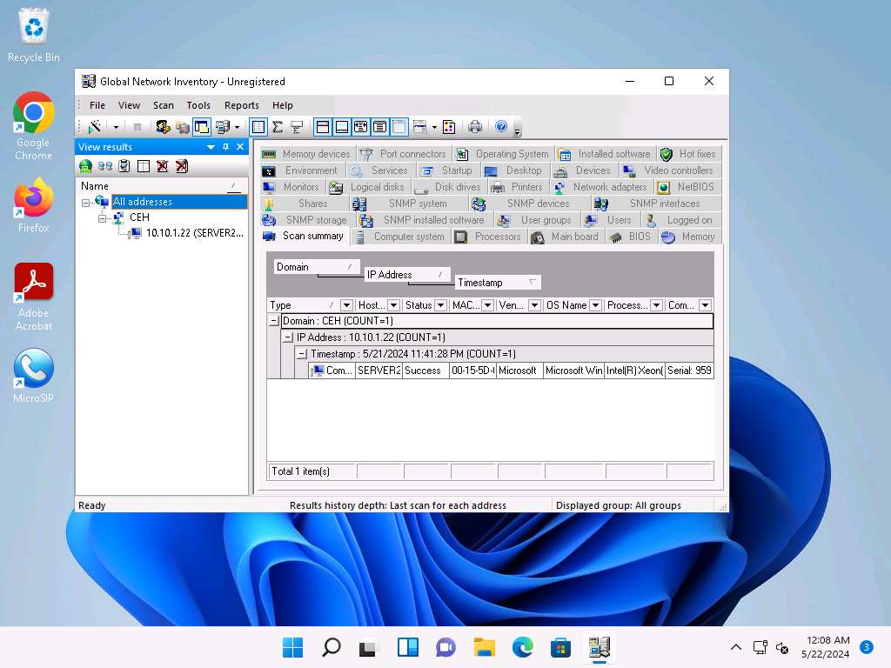Viewport: 891px width, 668px height.
Task: Open help with the blue question mark icon
Action: click(x=501, y=127)
